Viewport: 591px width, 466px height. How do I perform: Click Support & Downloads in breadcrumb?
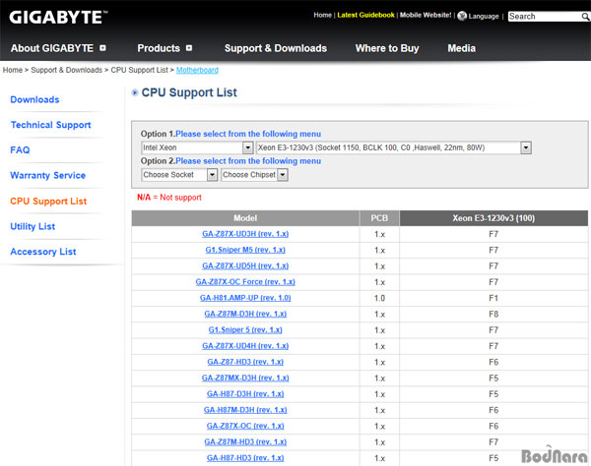(66, 70)
